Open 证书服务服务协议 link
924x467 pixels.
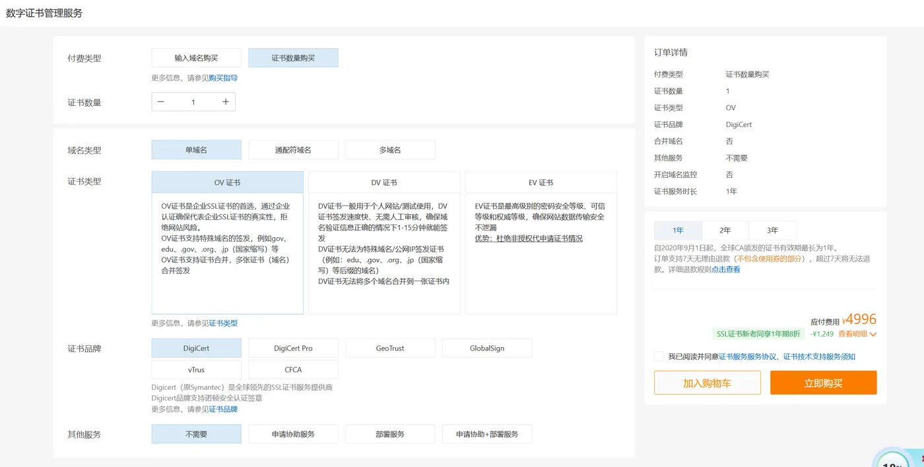pyautogui.click(x=747, y=356)
